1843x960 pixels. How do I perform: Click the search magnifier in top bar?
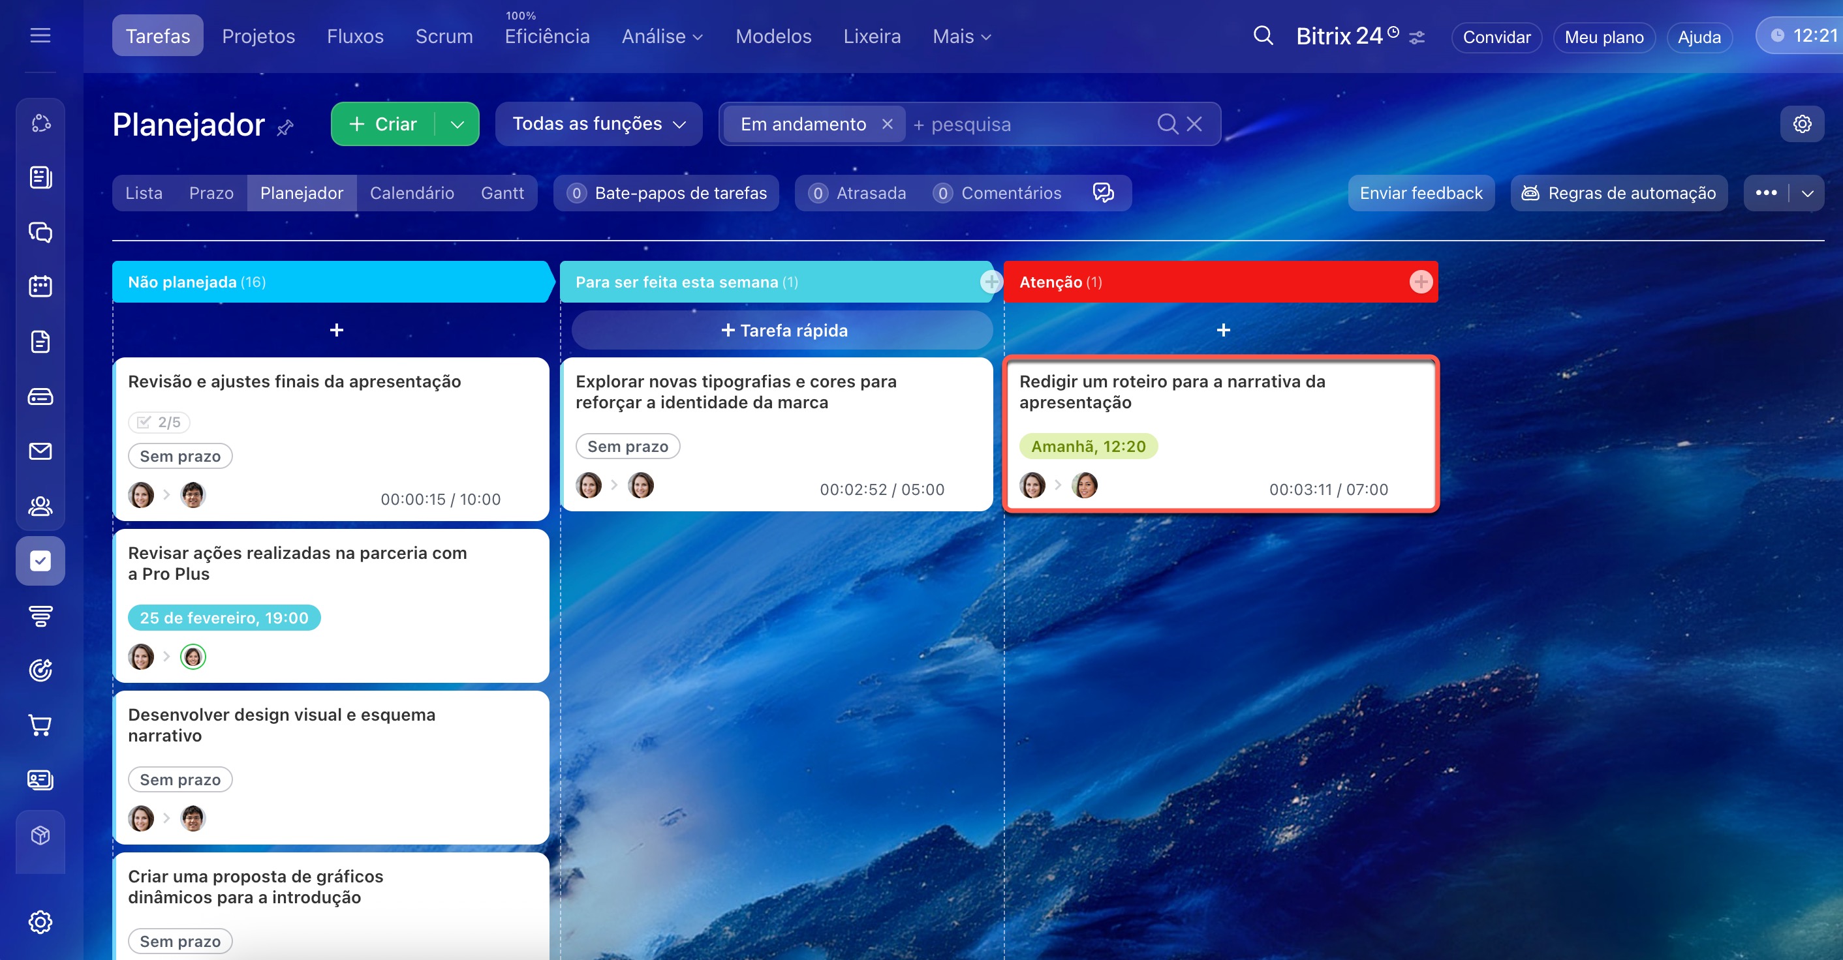tap(1263, 36)
